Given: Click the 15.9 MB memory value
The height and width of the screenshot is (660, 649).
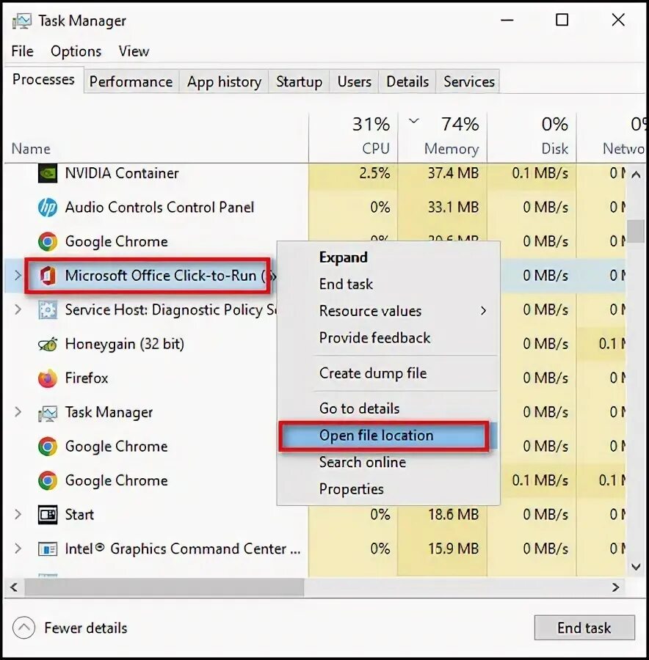Looking at the screenshot, I should (x=453, y=549).
